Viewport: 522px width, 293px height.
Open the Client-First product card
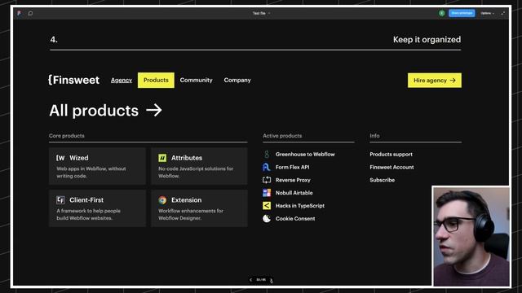97,208
